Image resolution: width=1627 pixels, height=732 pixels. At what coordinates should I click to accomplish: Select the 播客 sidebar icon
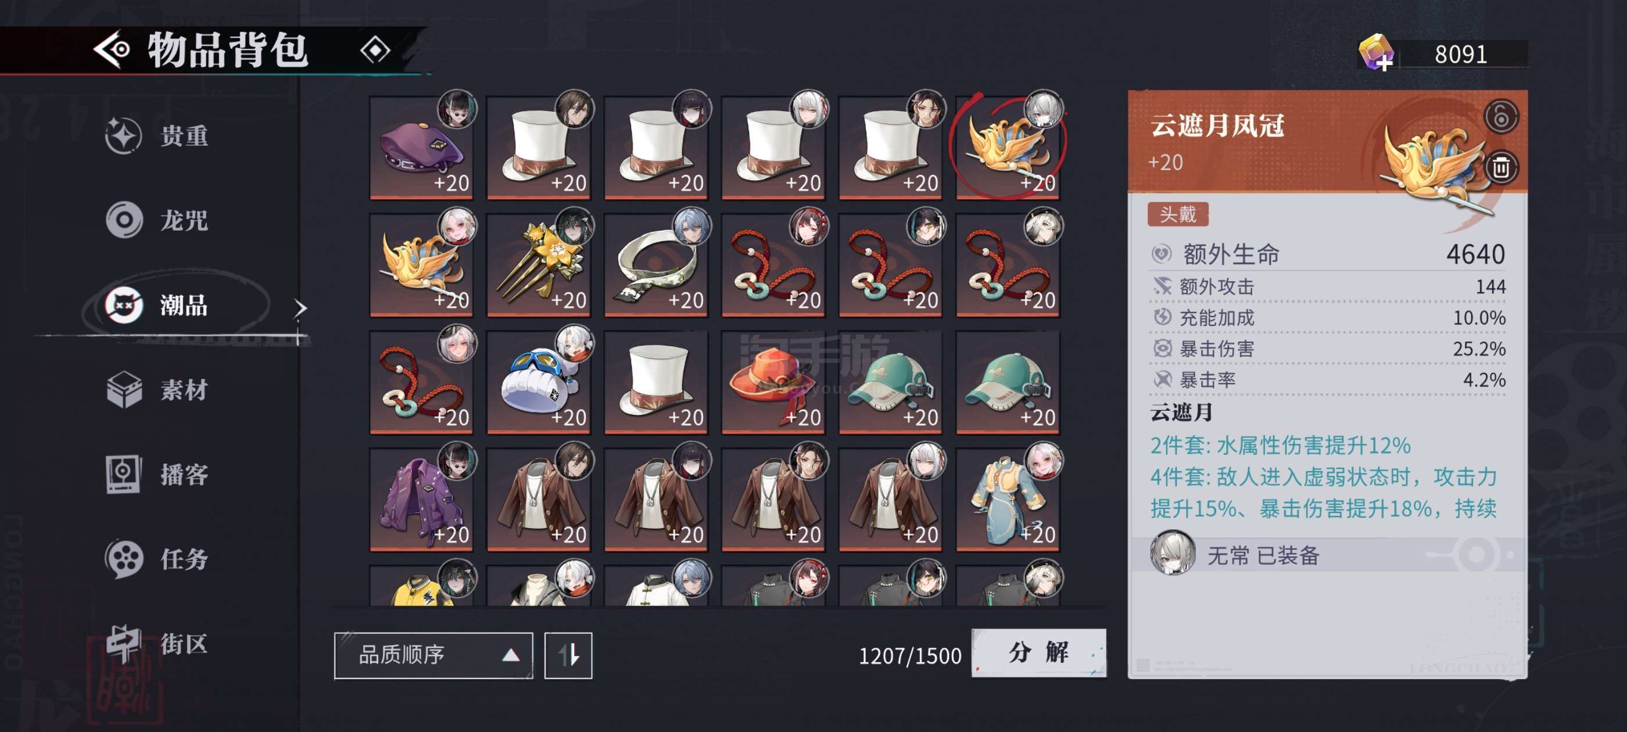123,474
